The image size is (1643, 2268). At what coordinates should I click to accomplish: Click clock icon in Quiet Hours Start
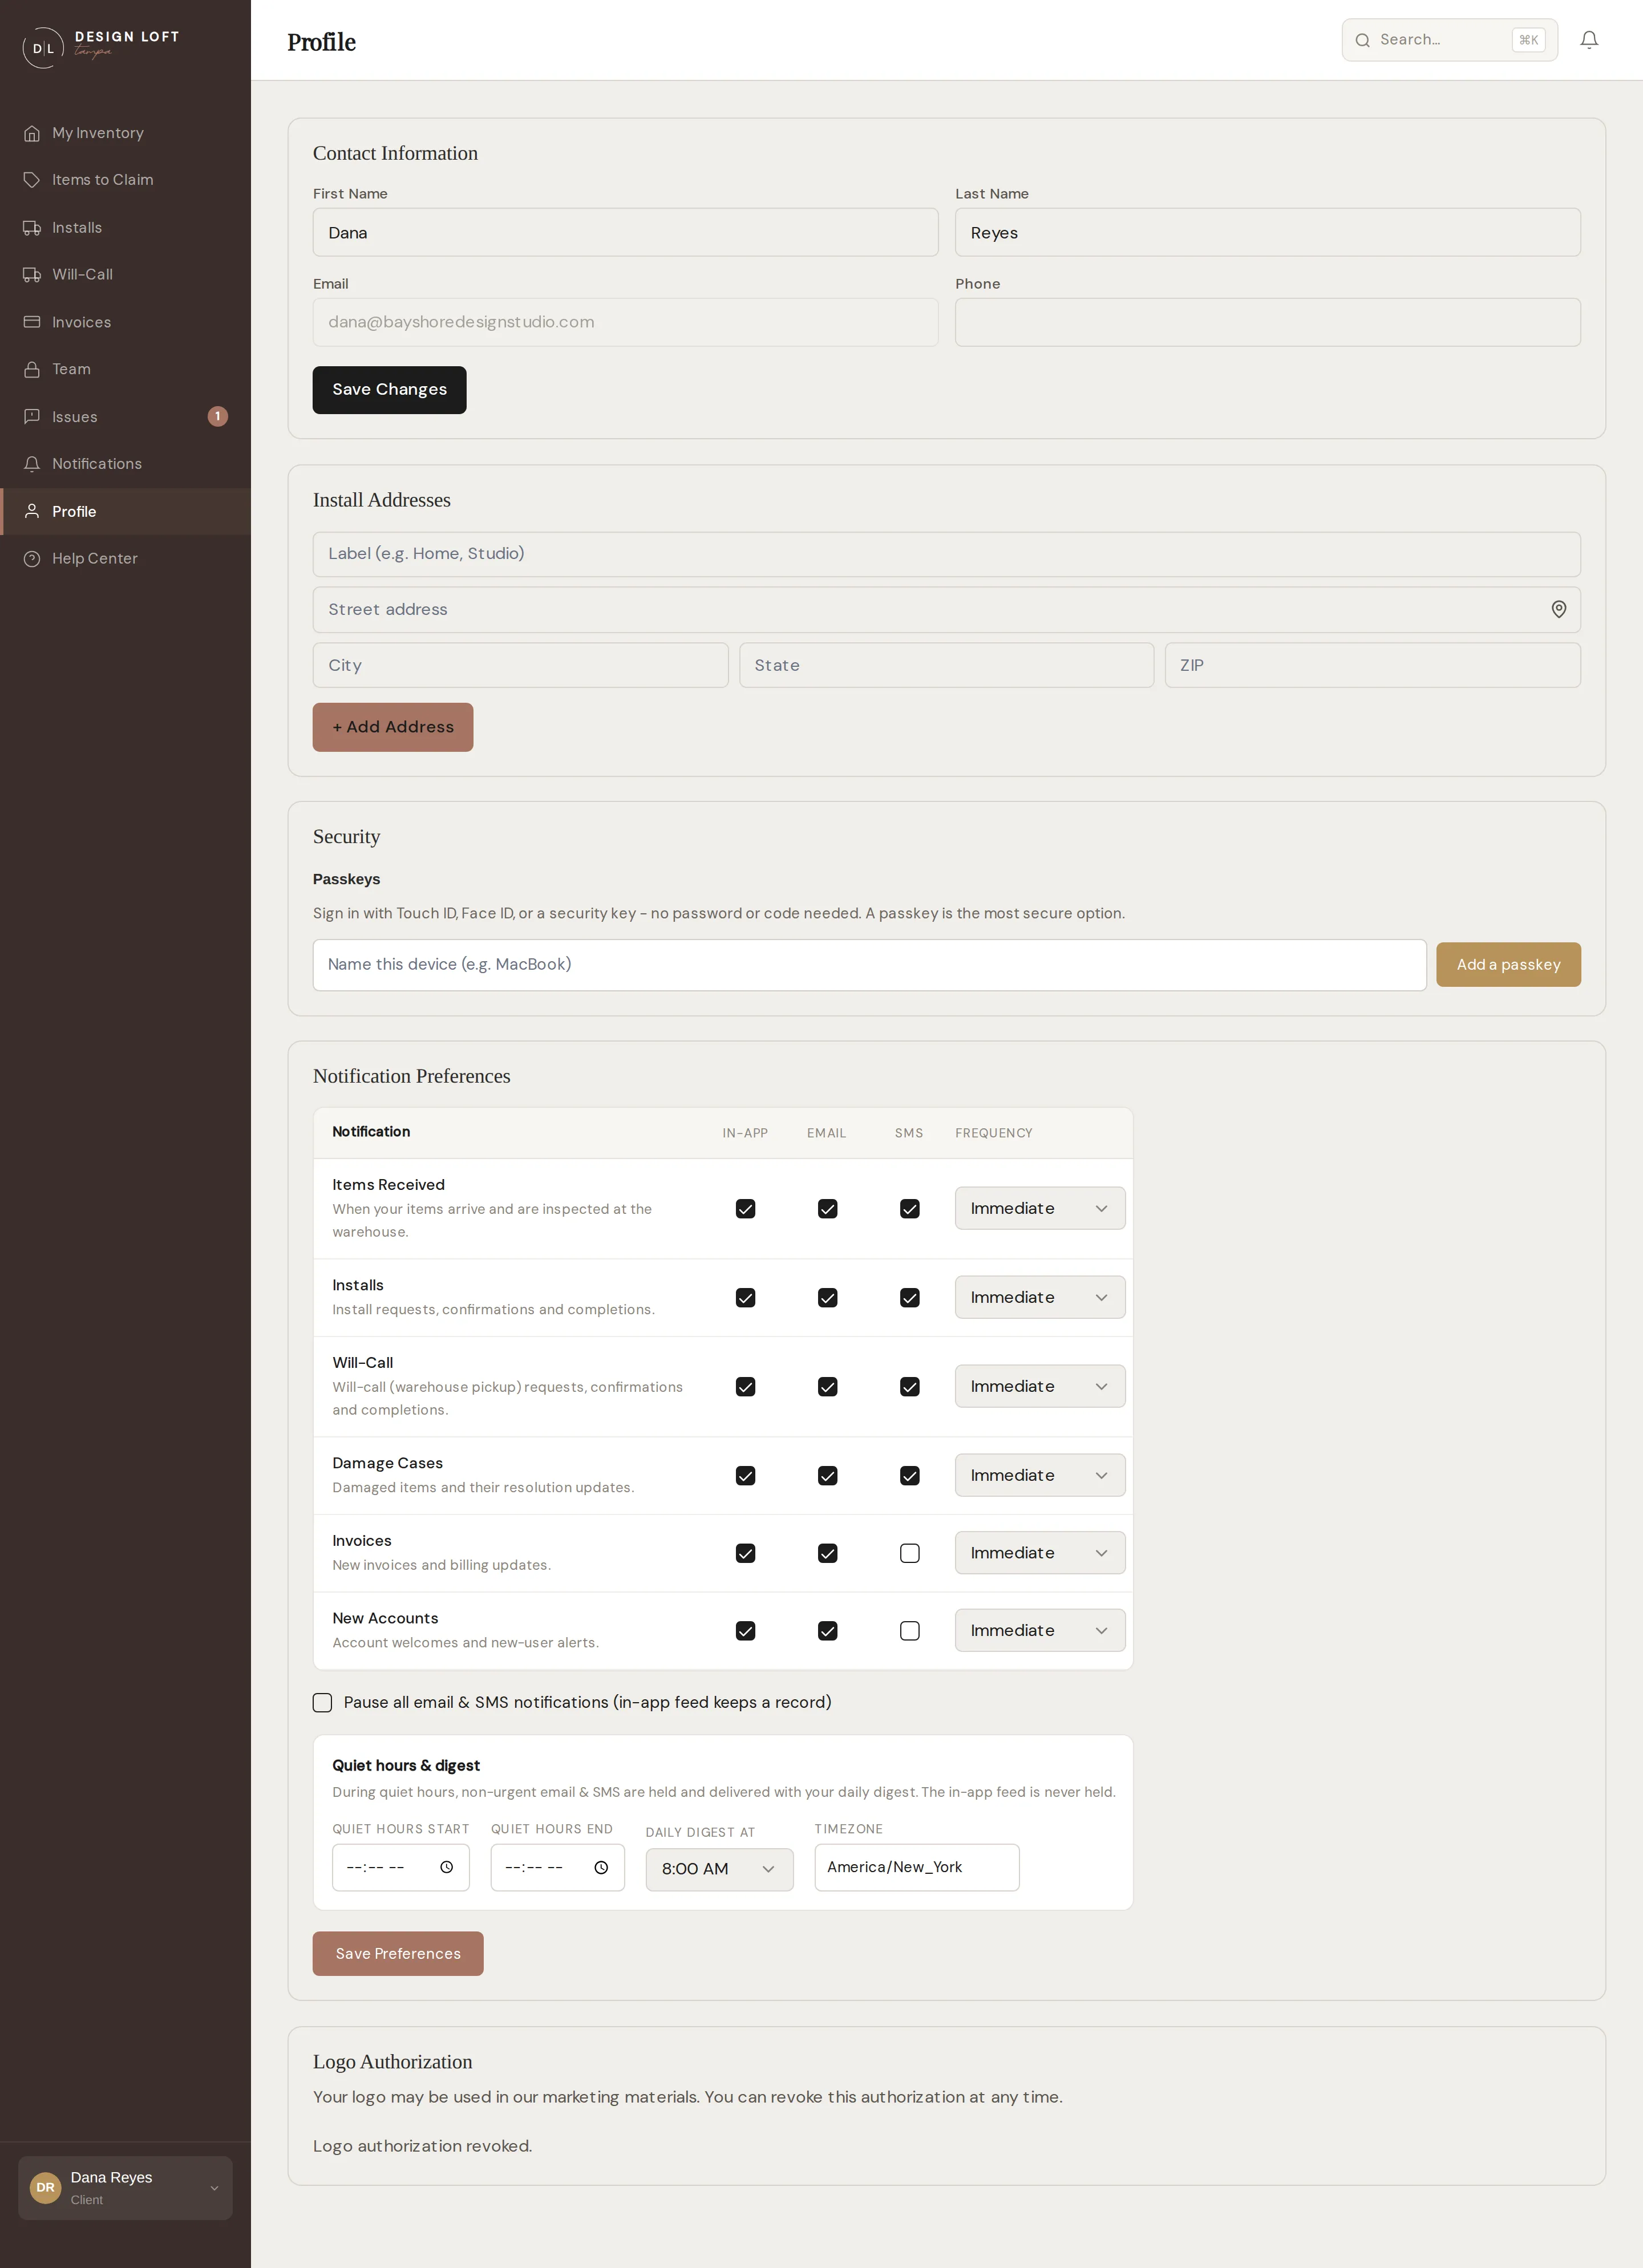pyautogui.click(x=447, y=1867)
